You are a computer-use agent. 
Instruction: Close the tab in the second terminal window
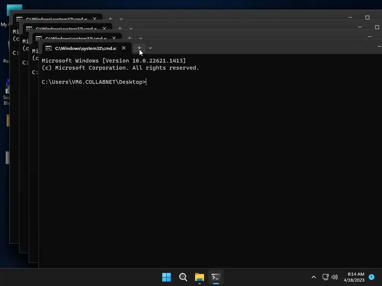114,38
